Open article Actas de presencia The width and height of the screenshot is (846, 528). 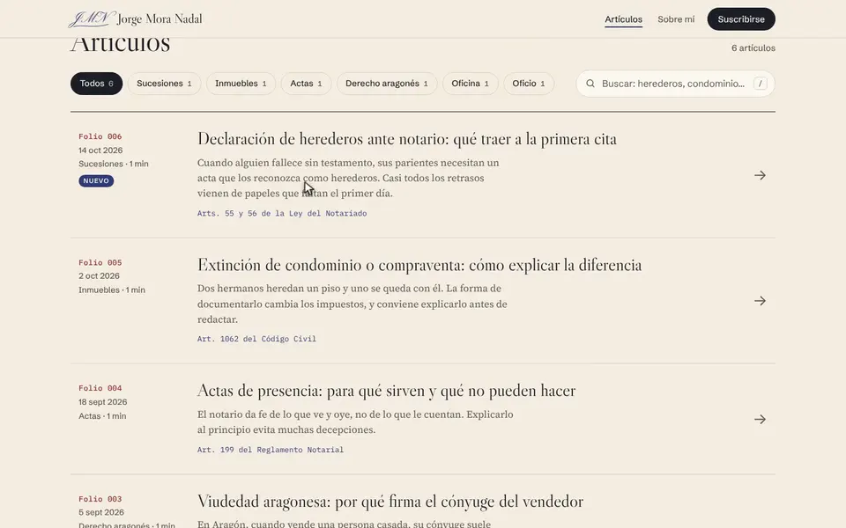386,391
